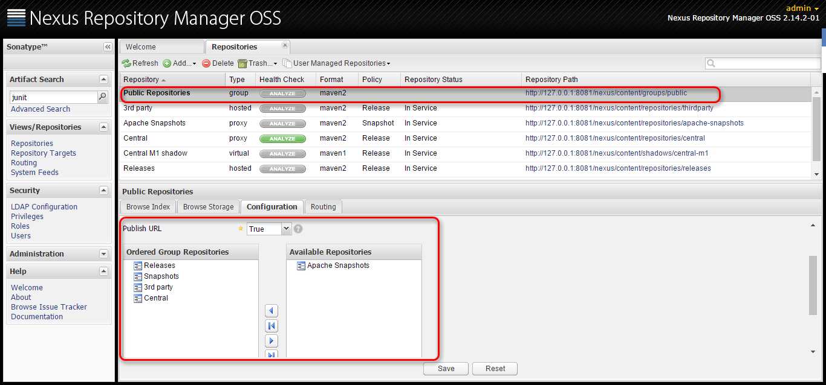
Task: Collapse the Security panel
Action: coord(103,191)
